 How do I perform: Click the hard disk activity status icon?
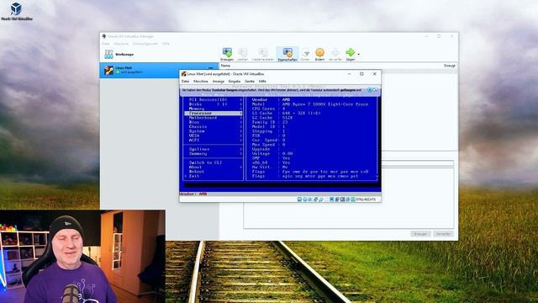click(299, 199)
